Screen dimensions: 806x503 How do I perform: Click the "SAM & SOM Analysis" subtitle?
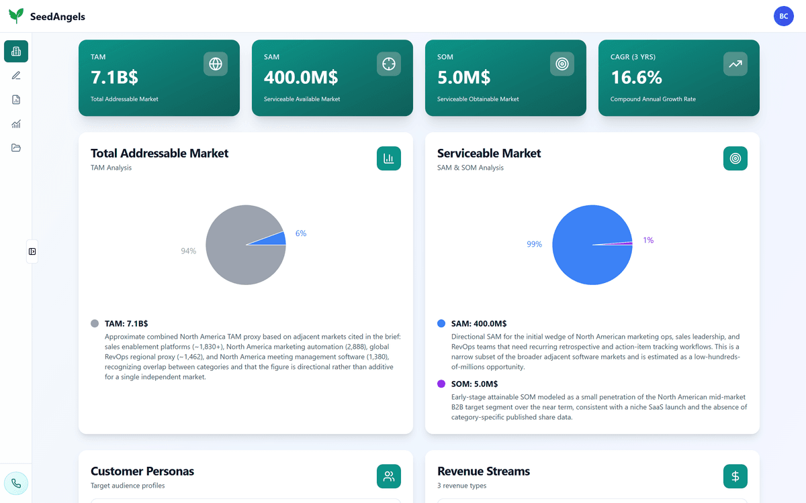(470, 168)
